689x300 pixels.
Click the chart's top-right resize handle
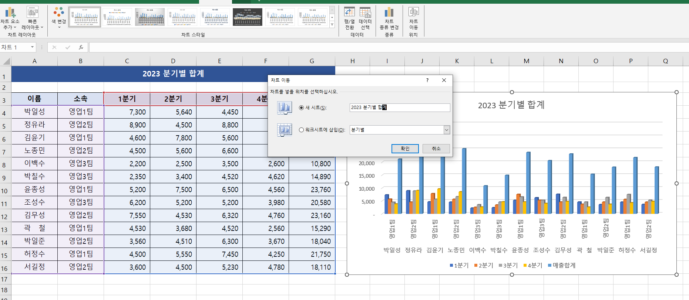click(676, 92)
